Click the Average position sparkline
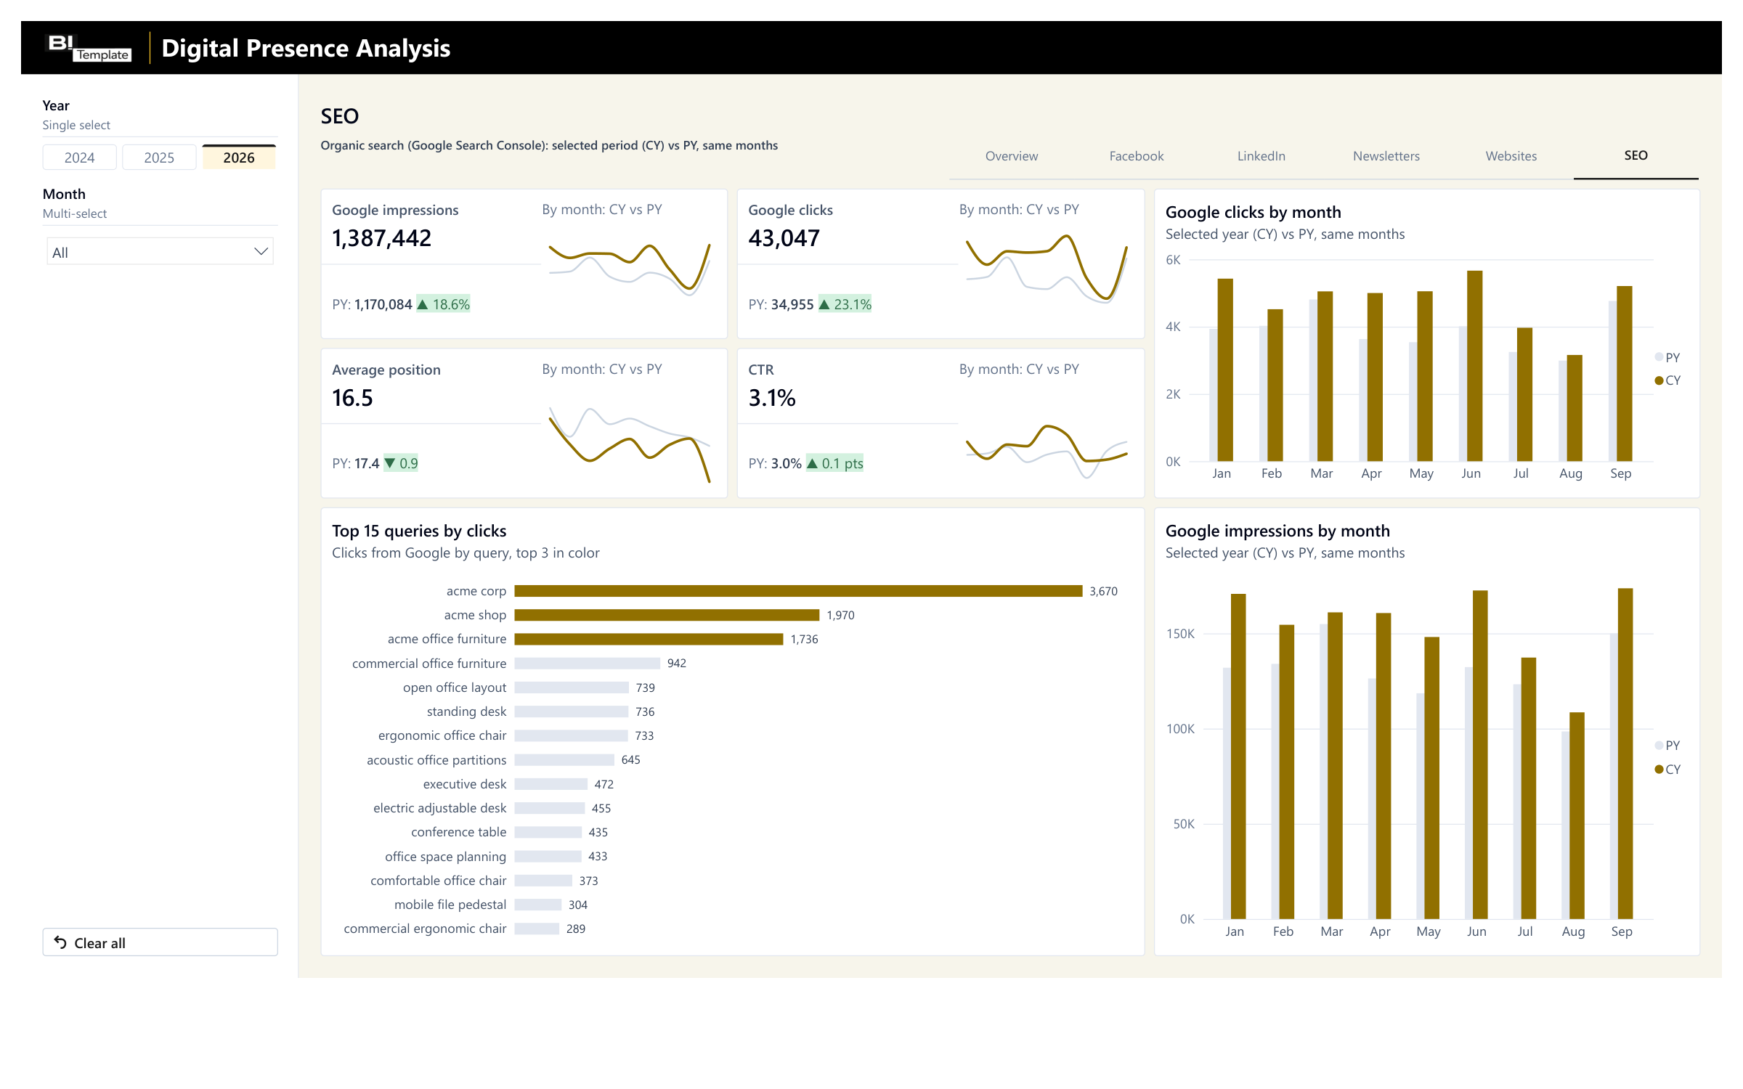Screen dimensions: 1743x1089 point(629,444)
